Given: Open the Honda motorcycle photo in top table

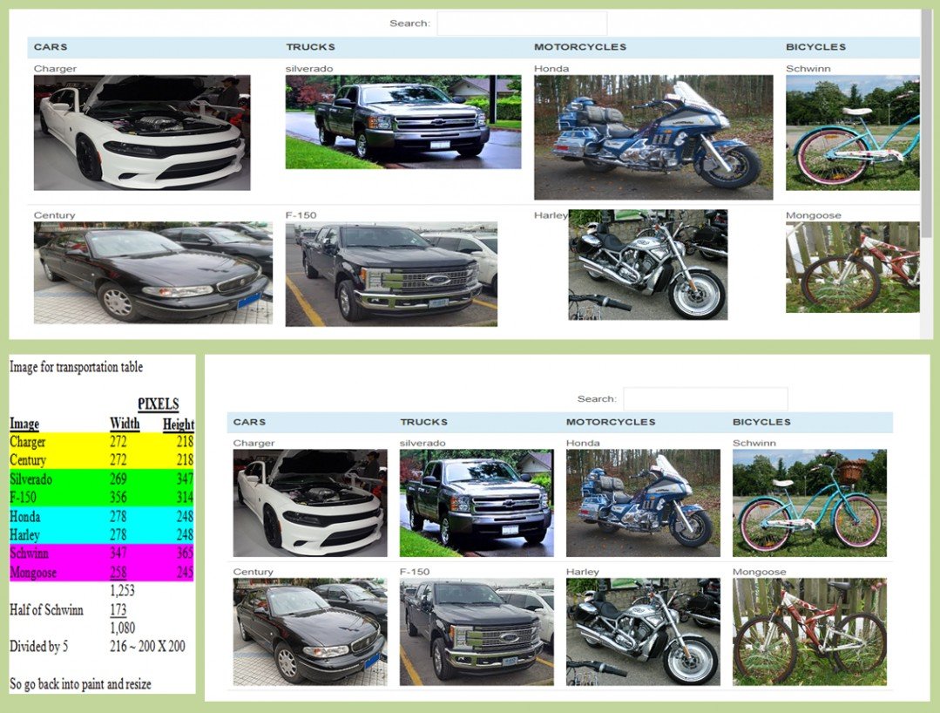Looking at the screenshot, I should pyautogui.click(x=653, y=138).
